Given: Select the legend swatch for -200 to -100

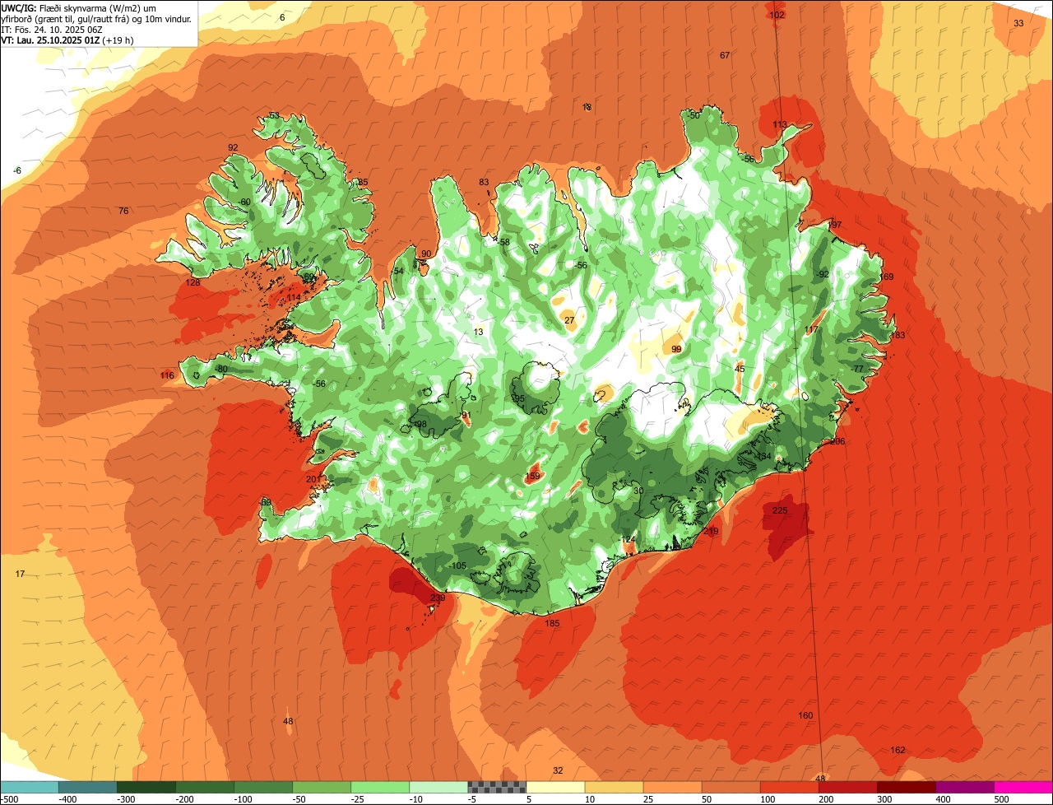Looking at the screenshot, I should click(x=205, y=787).
